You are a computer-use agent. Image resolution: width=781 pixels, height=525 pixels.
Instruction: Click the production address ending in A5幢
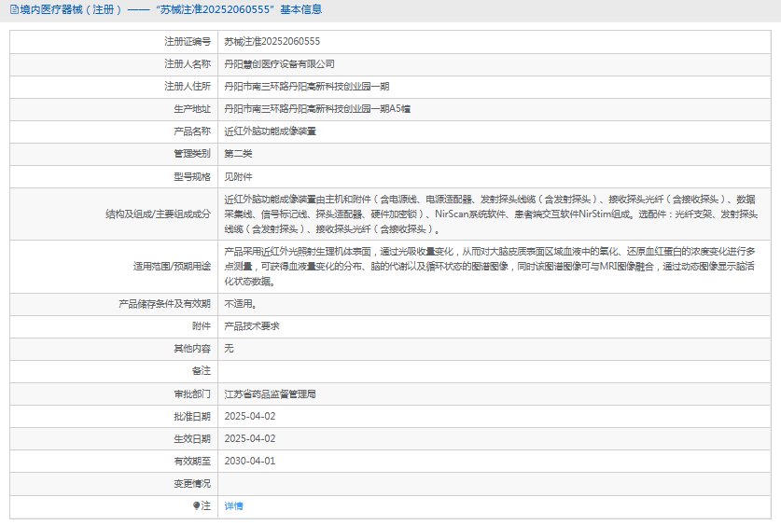(x=316, y=108)
